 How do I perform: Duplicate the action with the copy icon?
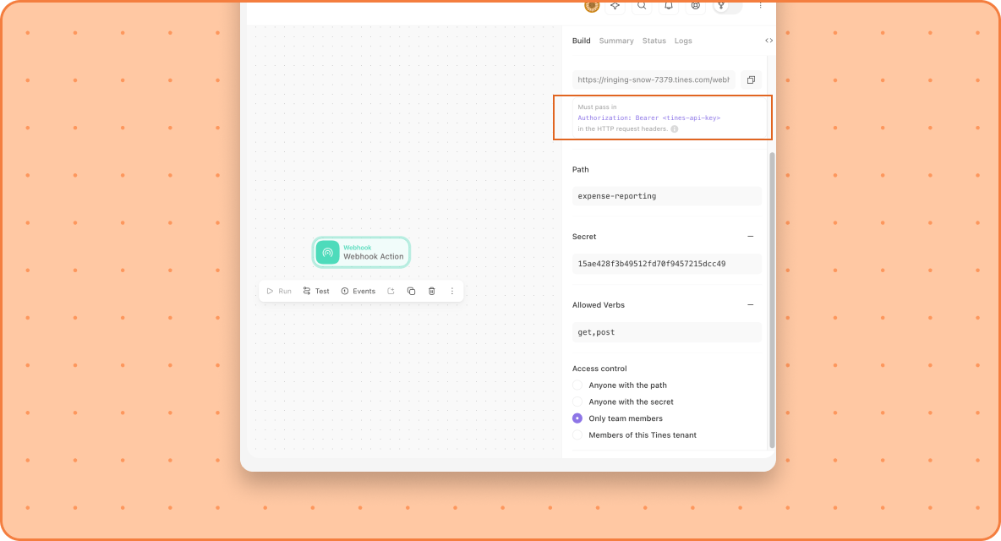[x=411, y=291]
